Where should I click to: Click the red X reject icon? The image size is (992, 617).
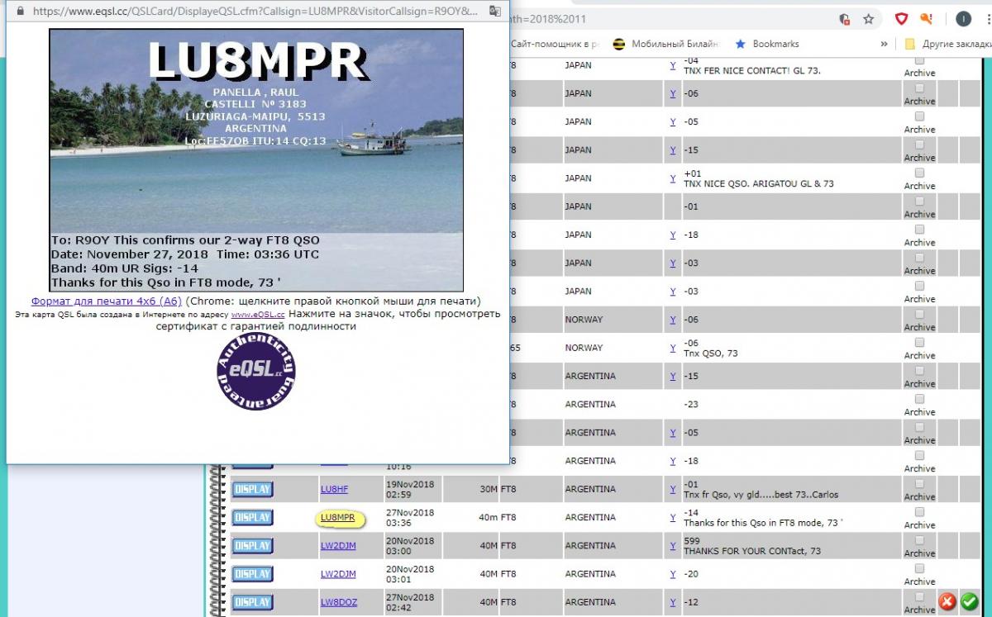[x=946, y=603]
